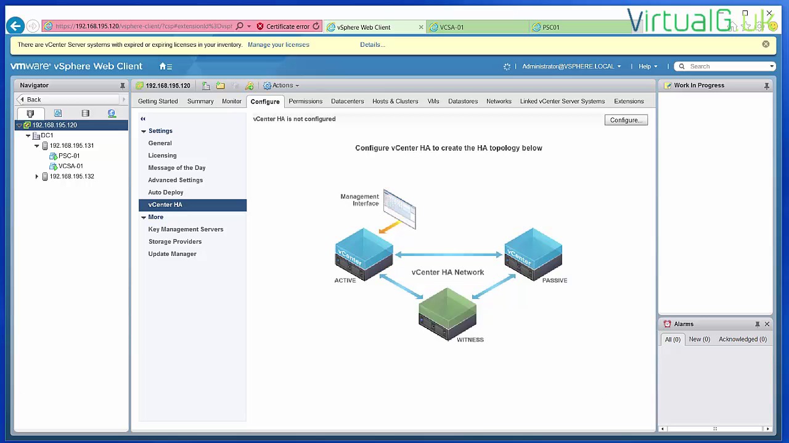Open the Networks tab
Viewport: 789px width, 443px height.
499,102
